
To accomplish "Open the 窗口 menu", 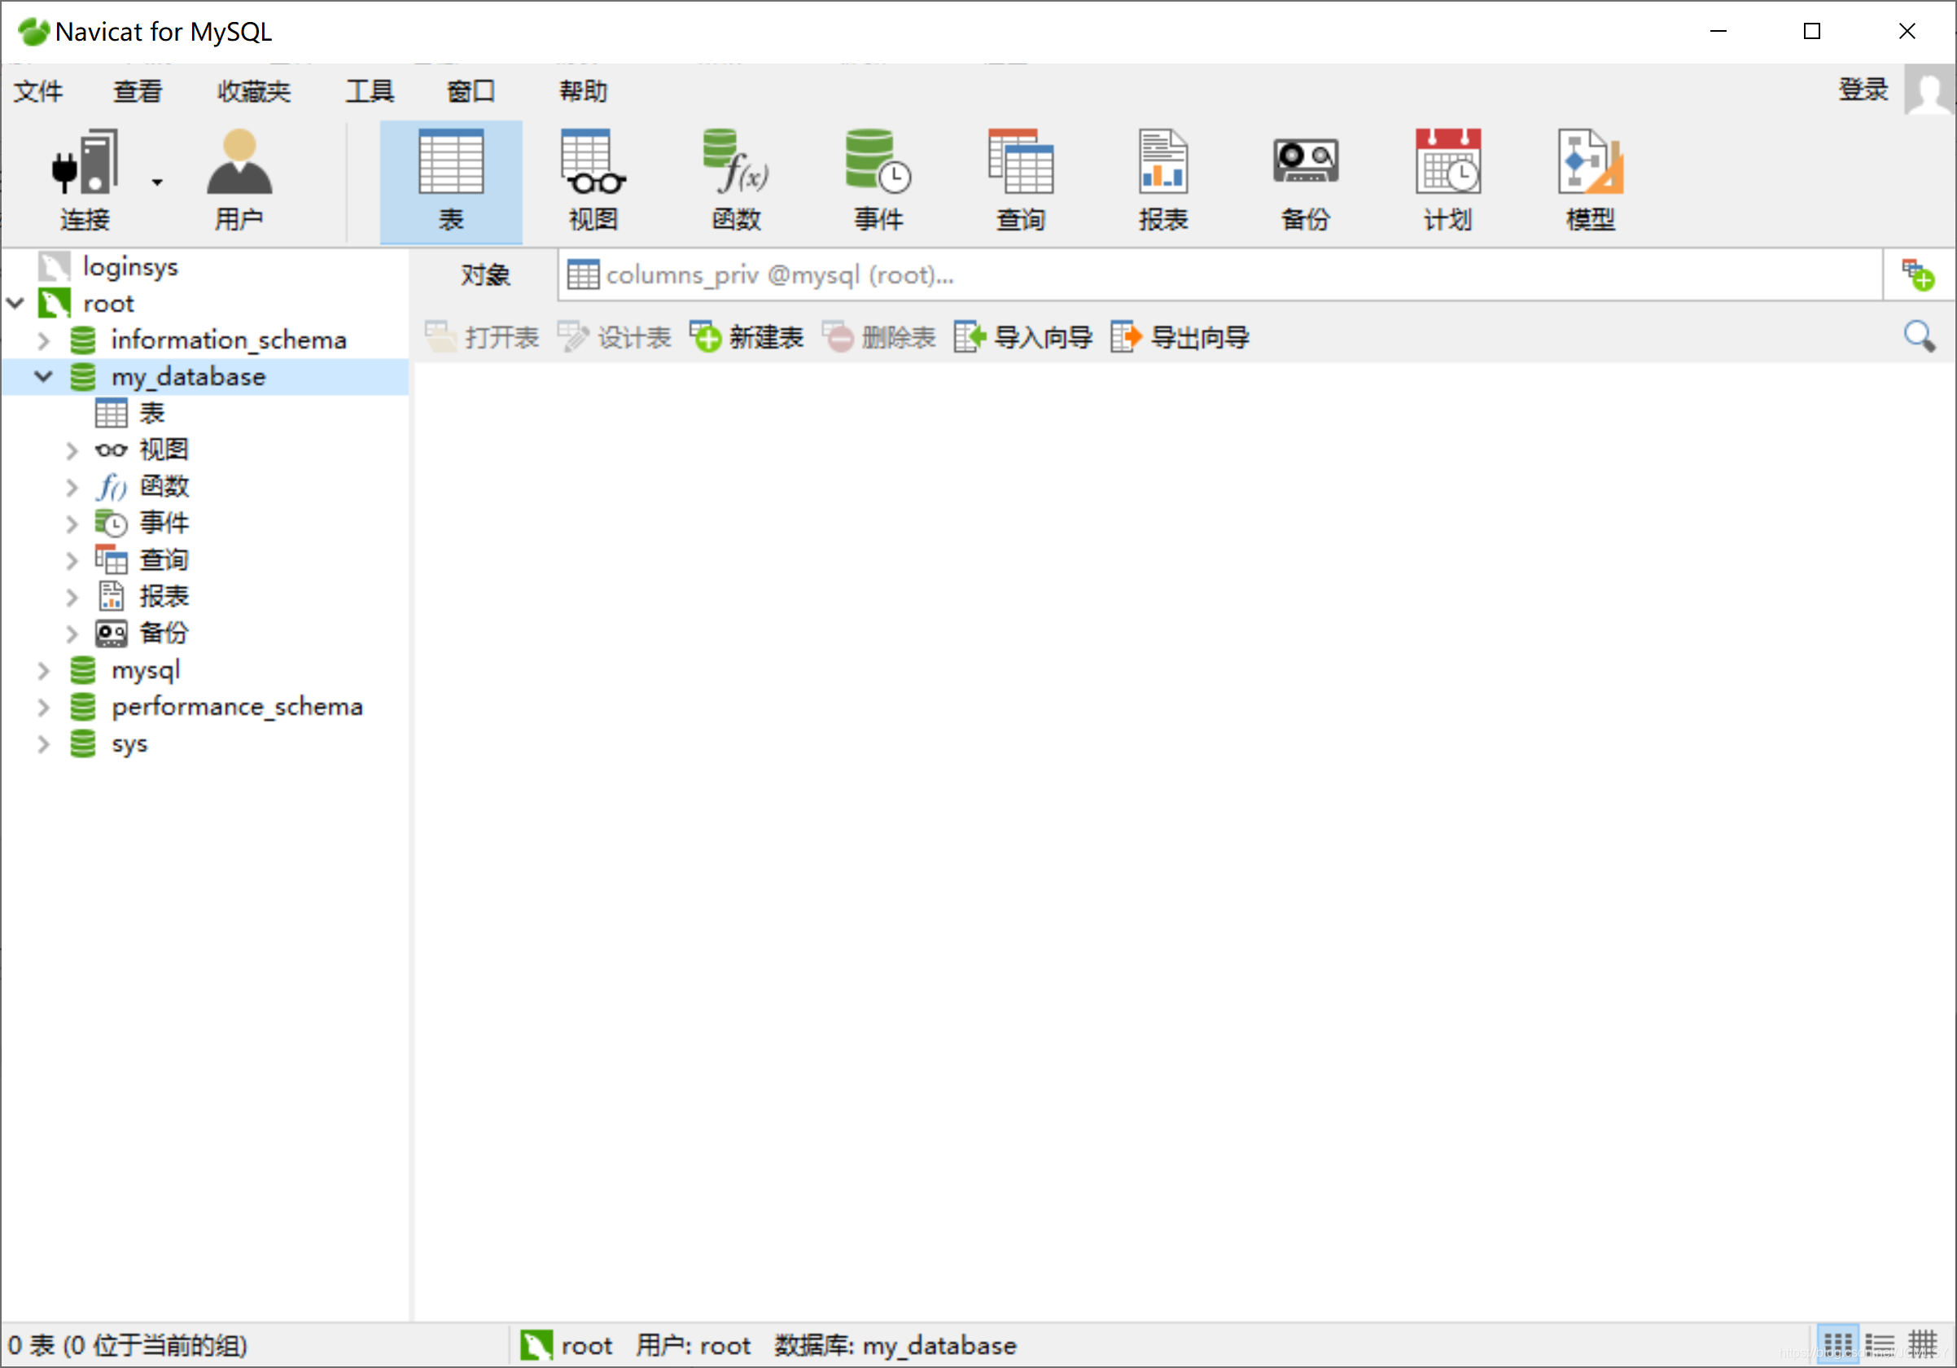I will click(471, 90).
